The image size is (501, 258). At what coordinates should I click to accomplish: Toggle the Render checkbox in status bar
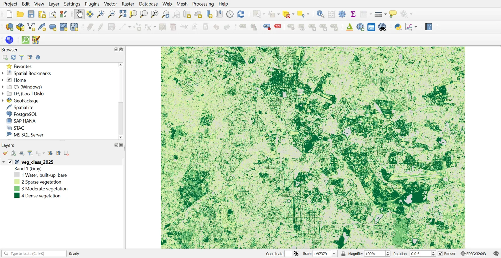coord(441,254)
